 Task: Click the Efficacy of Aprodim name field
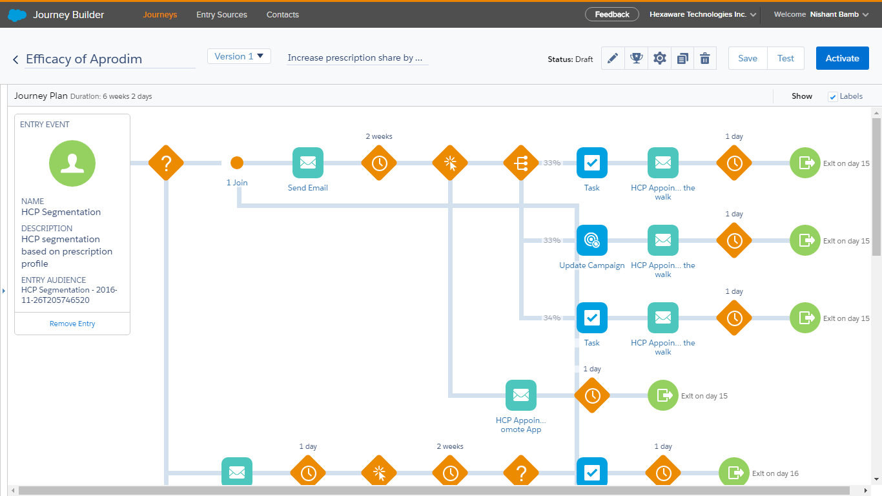(x=110, y=59)
